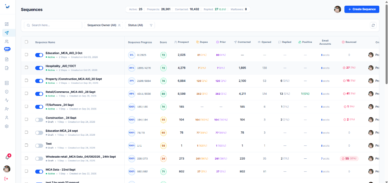Screen dimensions: 388x183
Task: Open notifications bell with 4 badge
Action: pyautogui.click(x=7, y=157)
